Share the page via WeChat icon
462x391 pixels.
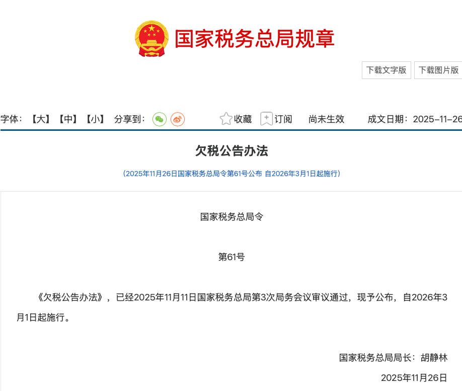[160, 119]
